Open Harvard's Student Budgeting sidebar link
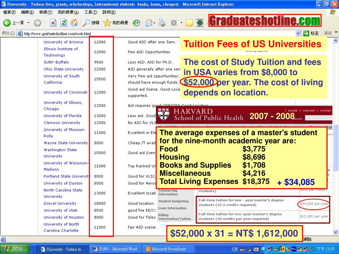This screenshot has height=254, width=339. (173, 201)
